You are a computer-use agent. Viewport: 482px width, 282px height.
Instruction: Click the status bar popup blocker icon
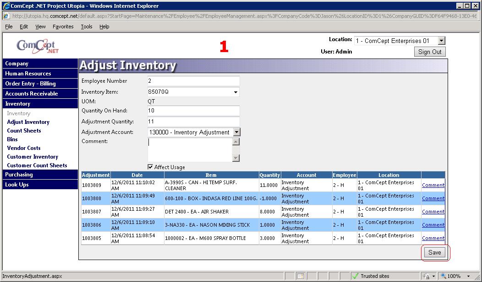(301, 276)
